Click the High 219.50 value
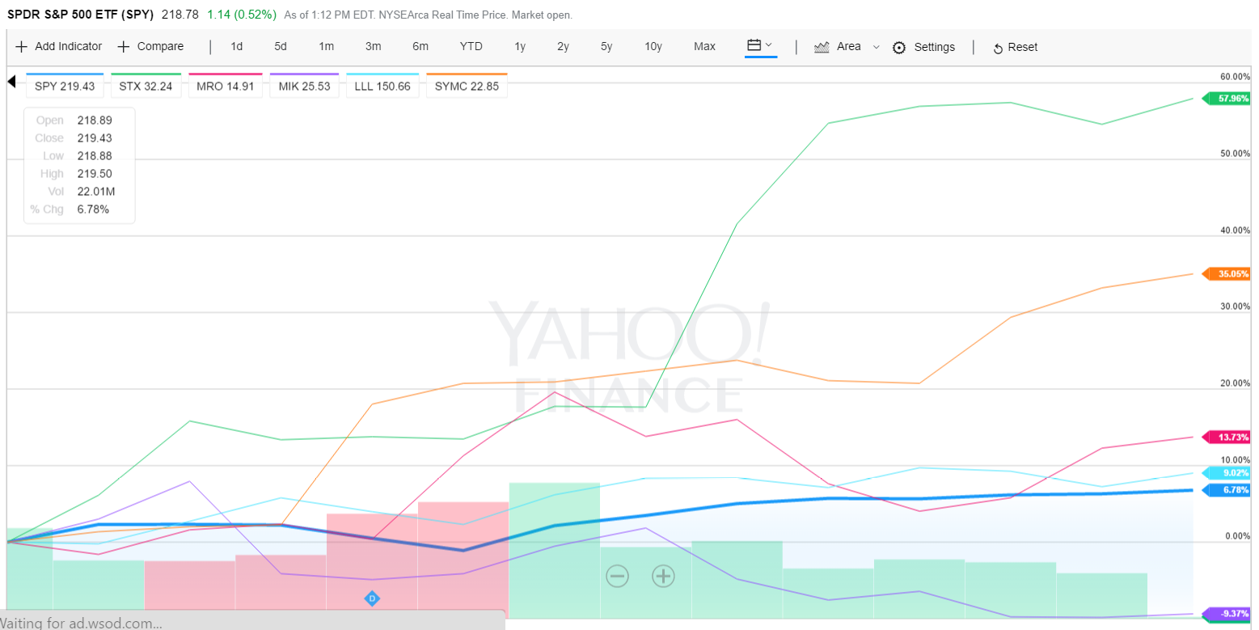This screenshot has height=630, width=1259. 94,174
